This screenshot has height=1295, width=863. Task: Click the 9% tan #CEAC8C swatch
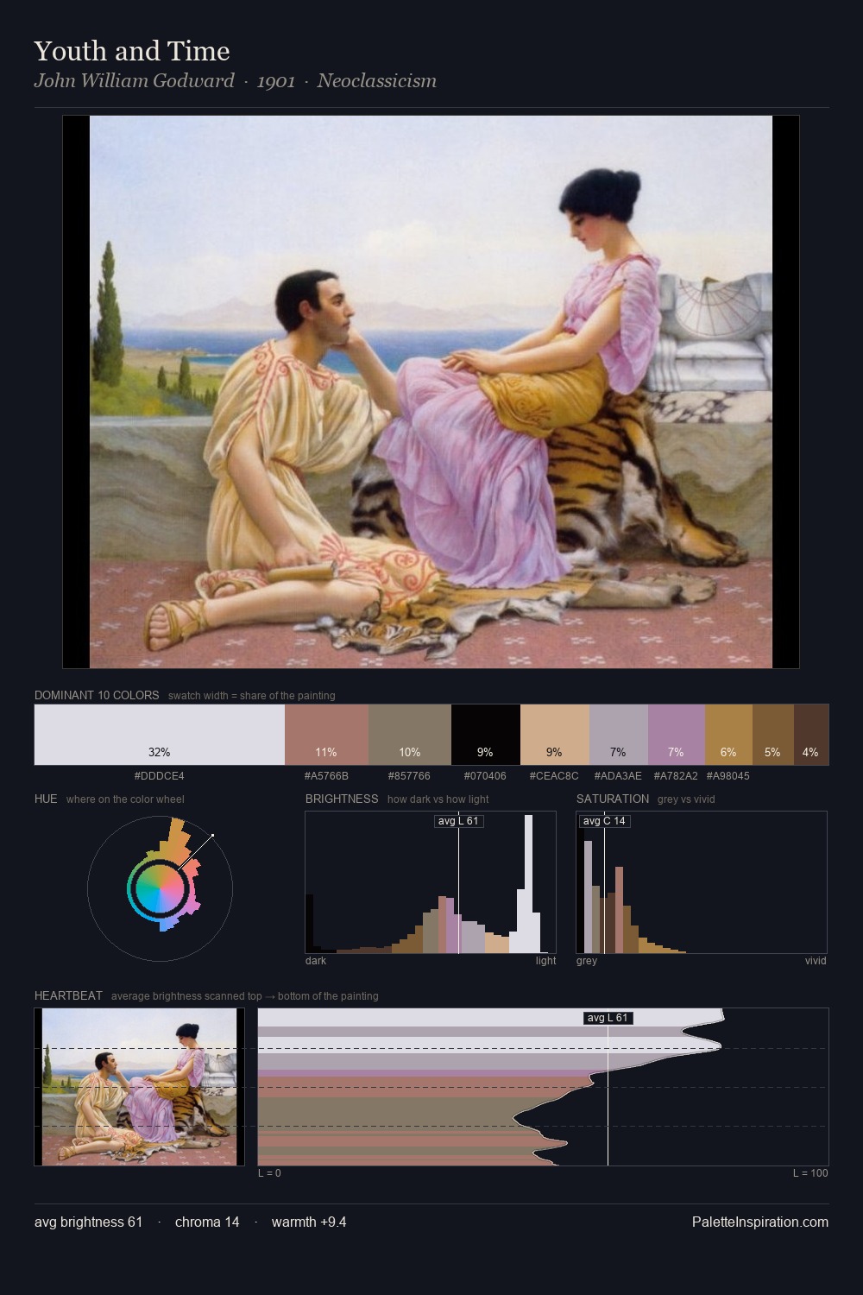555,735
